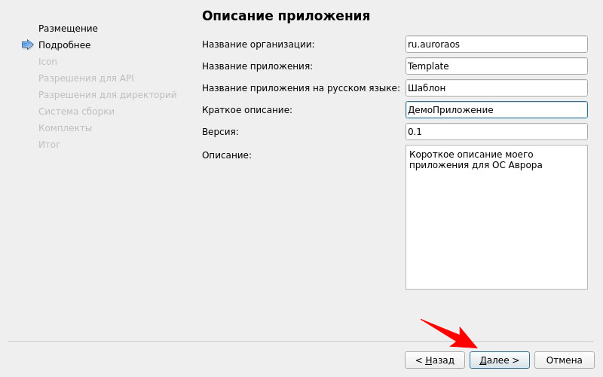
Task: Click the Icon wizard step
Action: click(47, 62)
